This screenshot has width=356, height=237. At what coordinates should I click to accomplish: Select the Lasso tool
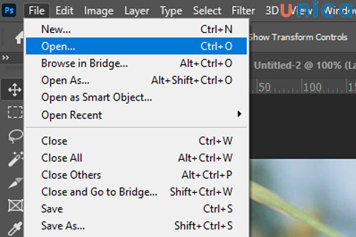tap(14, 135)
